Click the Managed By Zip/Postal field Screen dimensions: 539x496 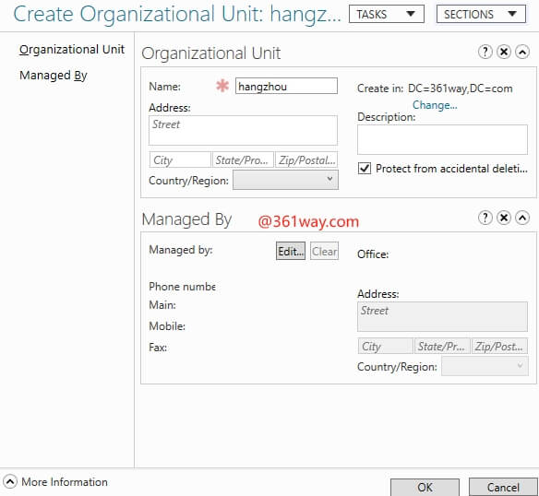pos(499,347)
